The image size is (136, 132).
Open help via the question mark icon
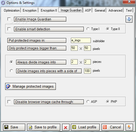click(129, 19)
